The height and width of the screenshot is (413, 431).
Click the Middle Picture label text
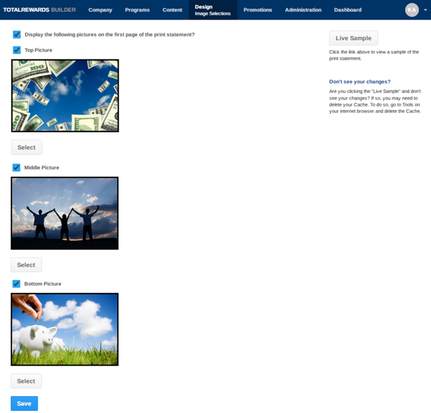point(42,167)
